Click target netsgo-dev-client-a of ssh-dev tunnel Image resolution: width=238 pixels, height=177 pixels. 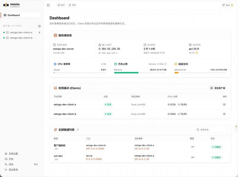pyautogui.click(x=144, y=156)
